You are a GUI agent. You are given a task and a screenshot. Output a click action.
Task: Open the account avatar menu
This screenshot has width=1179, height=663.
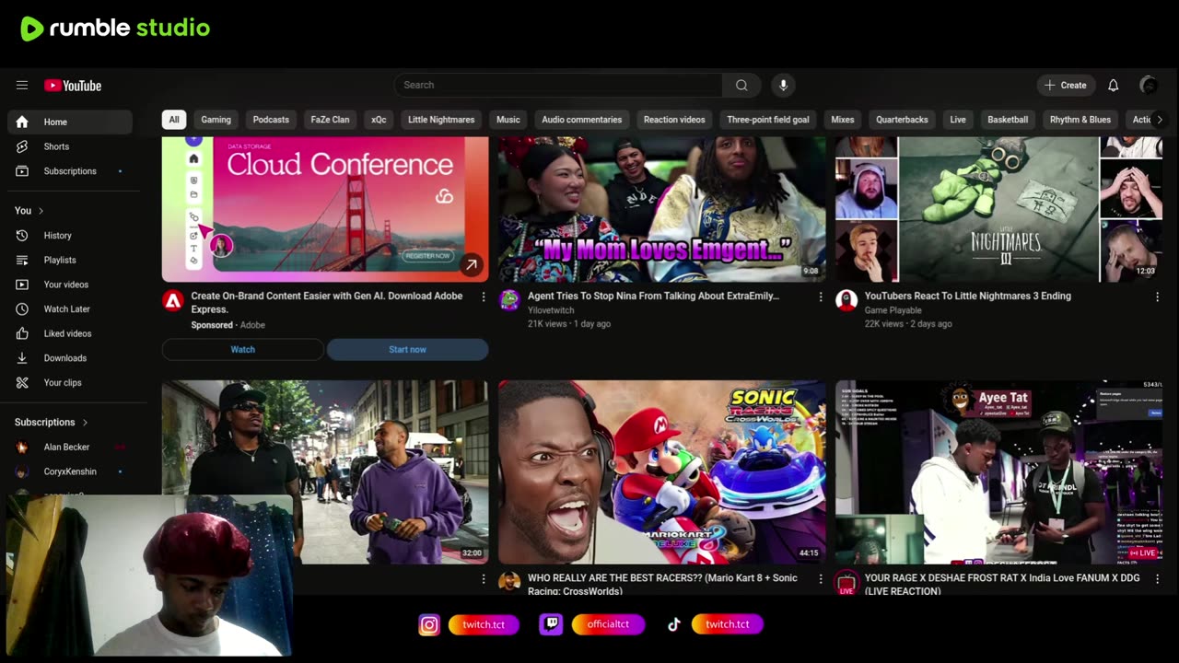[1149, 85]
